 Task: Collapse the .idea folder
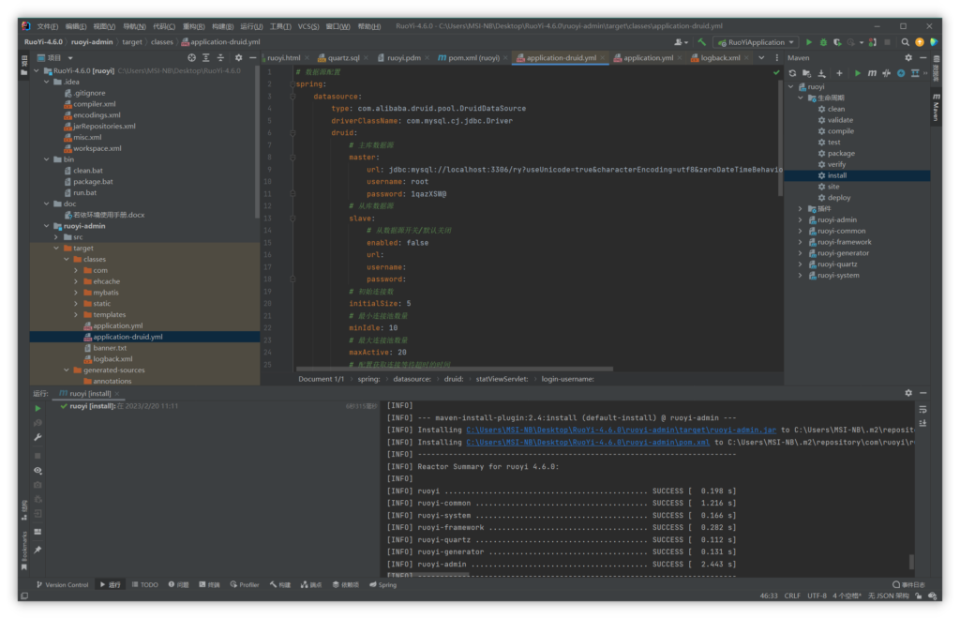(47, 82)
